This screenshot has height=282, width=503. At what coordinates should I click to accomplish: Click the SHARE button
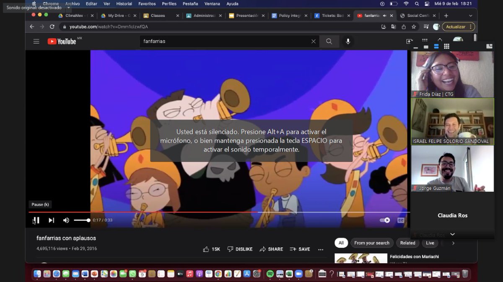coord(271,249)
